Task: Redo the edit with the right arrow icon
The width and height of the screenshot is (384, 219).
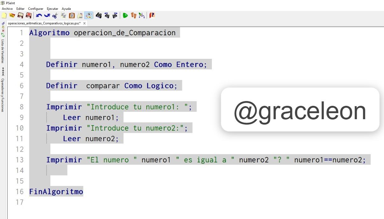Action: point(47,15)
